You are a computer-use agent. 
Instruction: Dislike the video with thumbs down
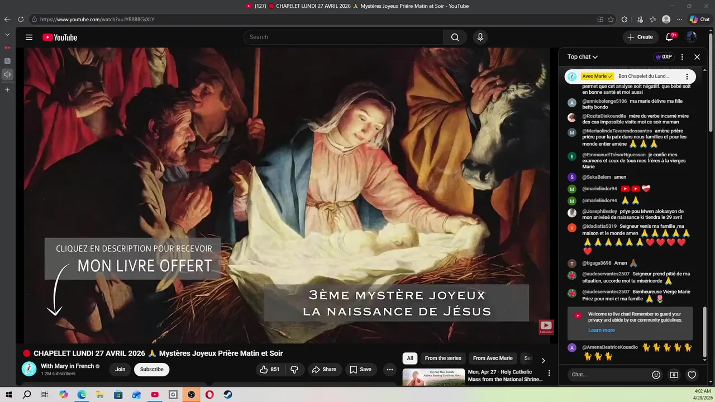coord(294,370)
